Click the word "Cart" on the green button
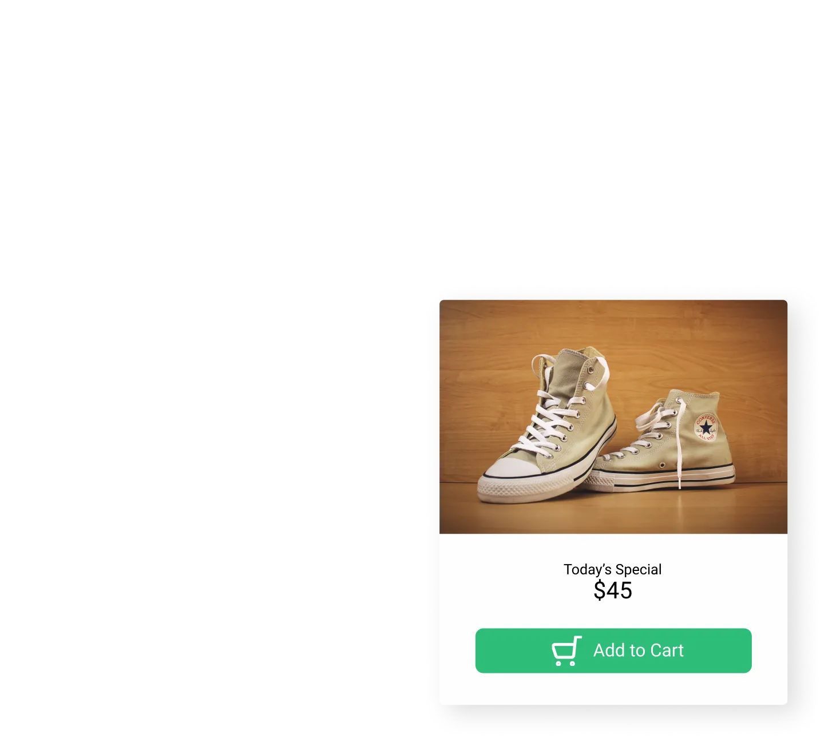The image size is (840, 750). pos(667,650)
